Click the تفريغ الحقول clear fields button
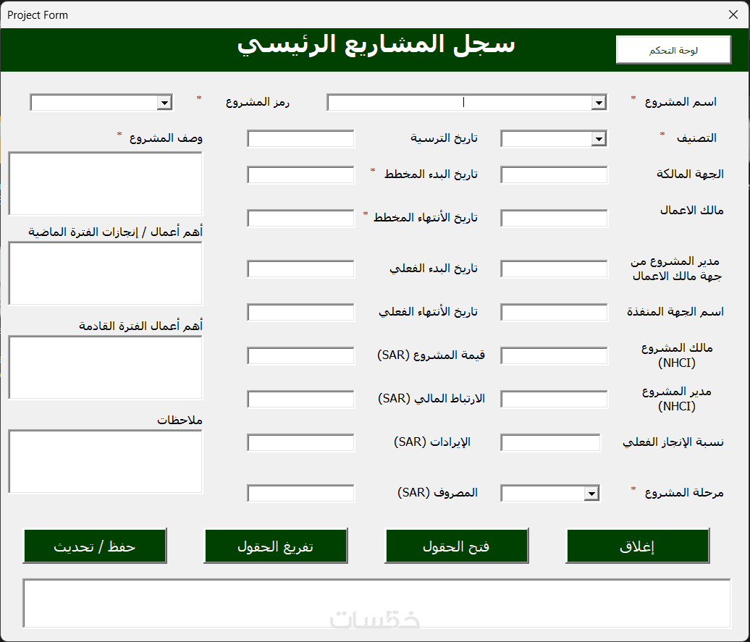The width and height of the screenshot is (750, 642). tap(276, 546)
